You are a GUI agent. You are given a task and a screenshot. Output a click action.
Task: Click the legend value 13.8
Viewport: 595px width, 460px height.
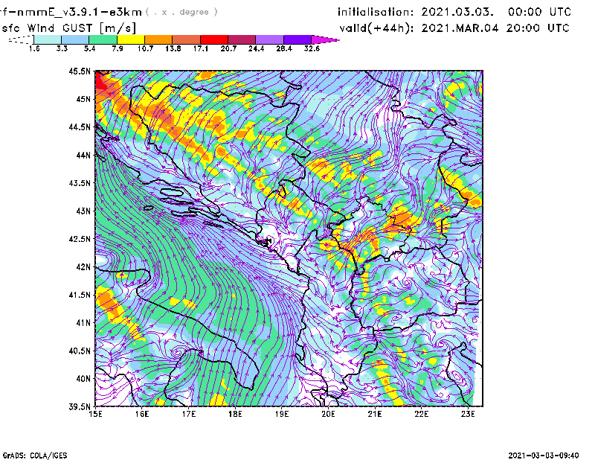pyautogui.click(x=173, y=48)
